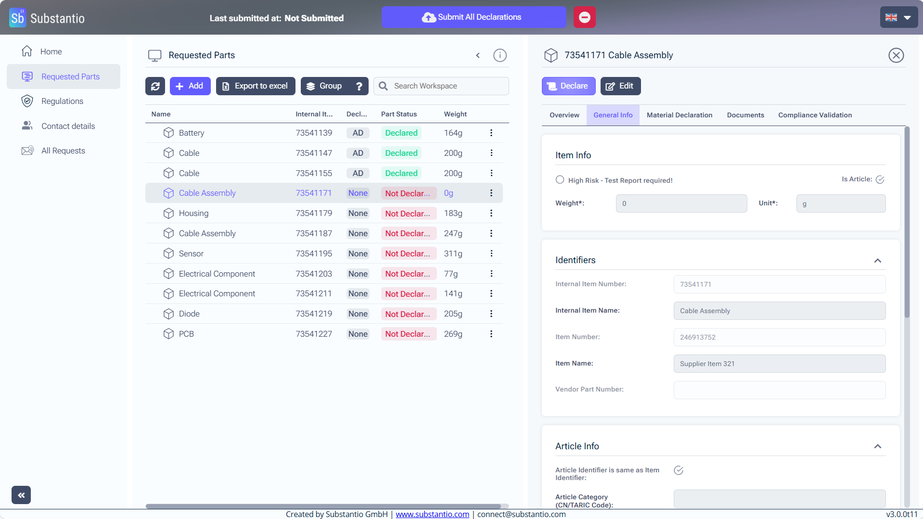923x519 pixels.
Task: Click the Export to excel button
Action: [256, 86]
